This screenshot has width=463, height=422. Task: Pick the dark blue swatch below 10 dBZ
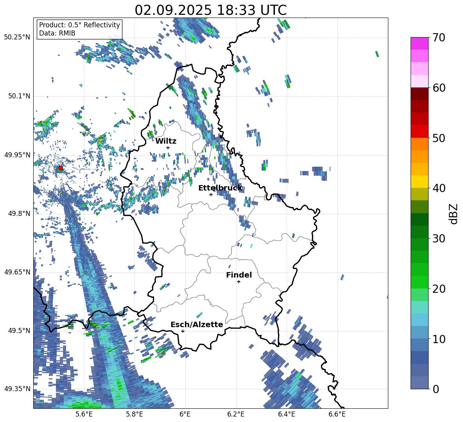pyautogui.click(x=419, y=357)
